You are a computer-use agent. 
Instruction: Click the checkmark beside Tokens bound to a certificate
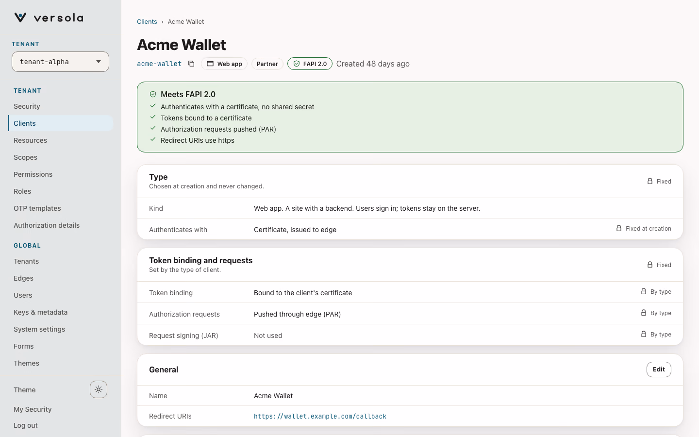(x=153, y=117)
